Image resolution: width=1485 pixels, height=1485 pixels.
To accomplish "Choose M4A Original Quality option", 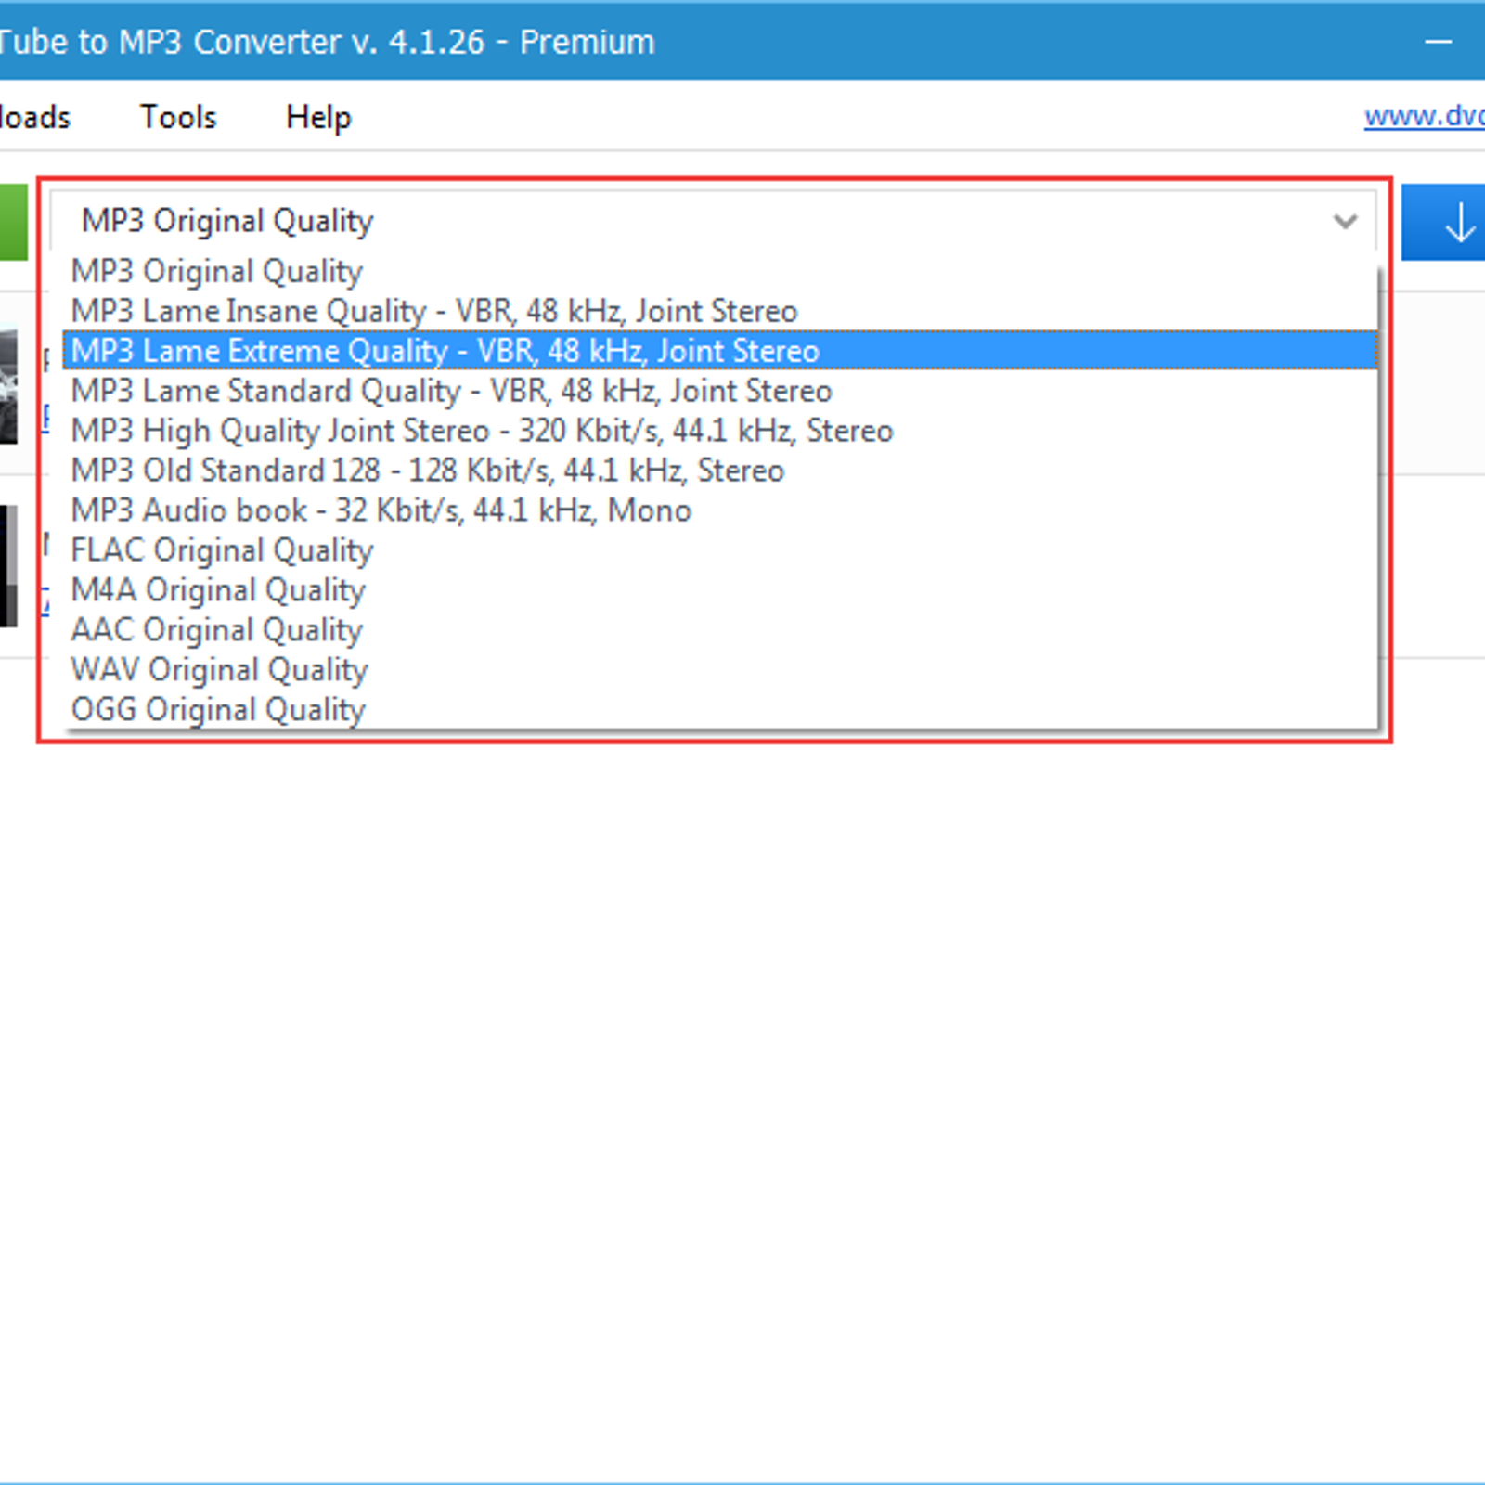I will pos(719,590).
